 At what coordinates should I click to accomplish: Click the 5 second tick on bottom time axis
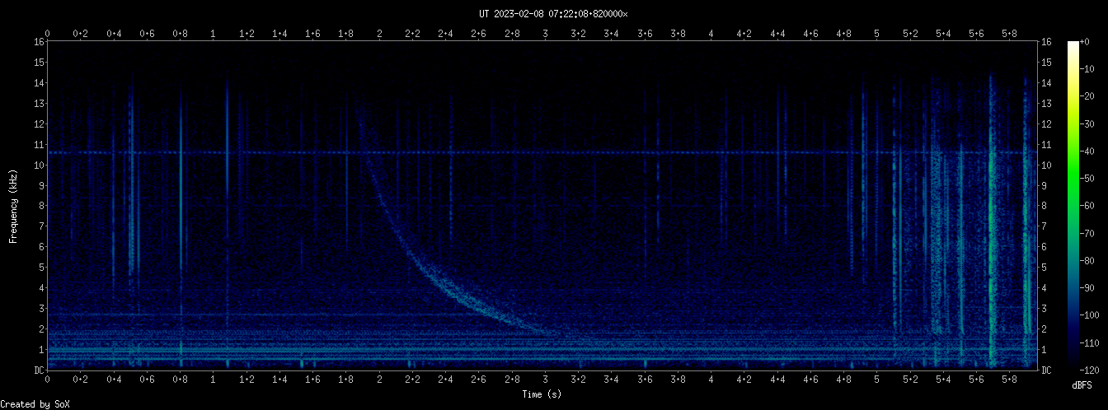pos(877,380)
